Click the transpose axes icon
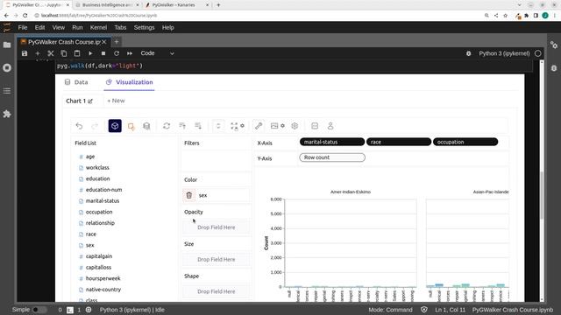 pyautogui.click(x=167, y=126)
